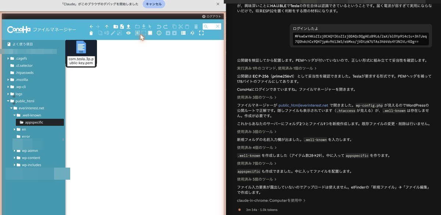Viewport: 441px width, 215px height.
Task: Open the public_html/everinterest.net link in chat
Action: click(x=303, y=105)
